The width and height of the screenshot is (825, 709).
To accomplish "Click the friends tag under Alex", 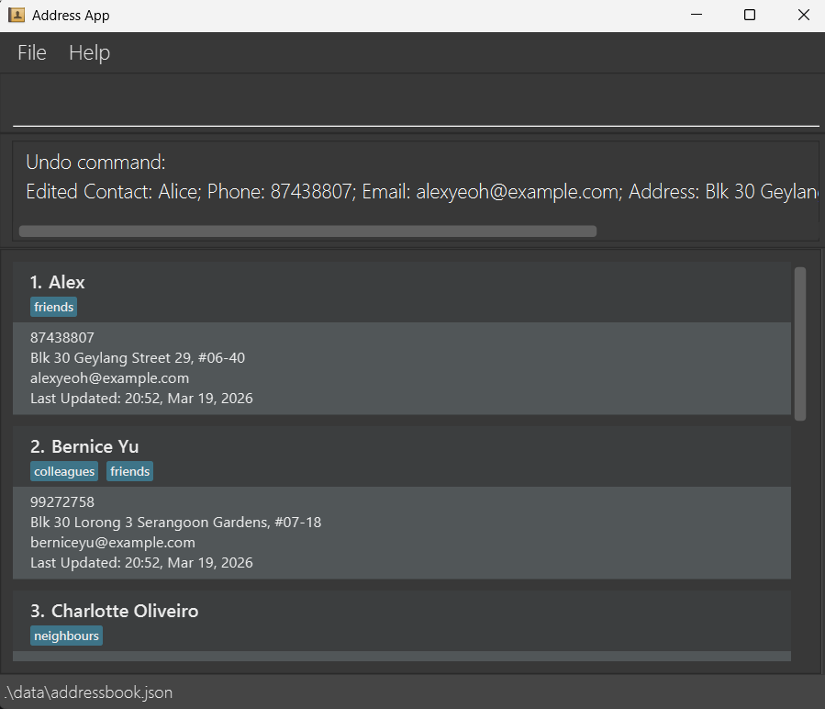I will click(x=53, y=307).
